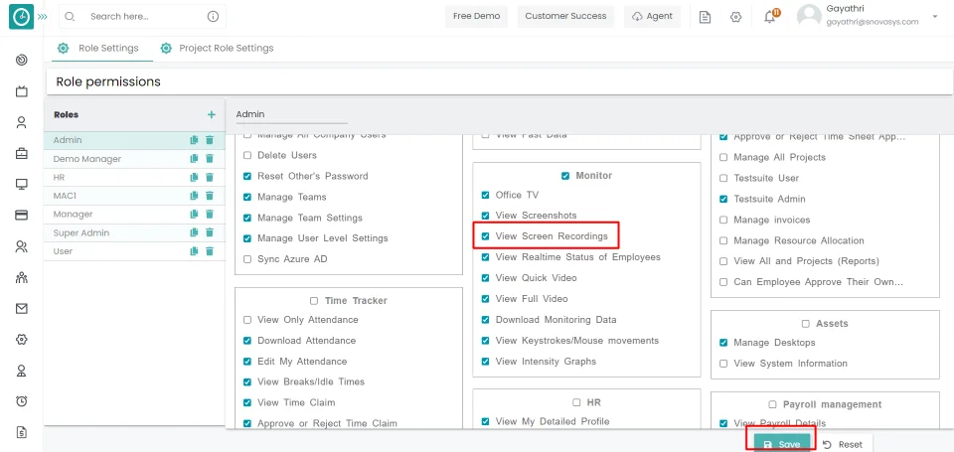
Task: Uncheck the Manage Desktops checkbox
Action: coord(723,343)
